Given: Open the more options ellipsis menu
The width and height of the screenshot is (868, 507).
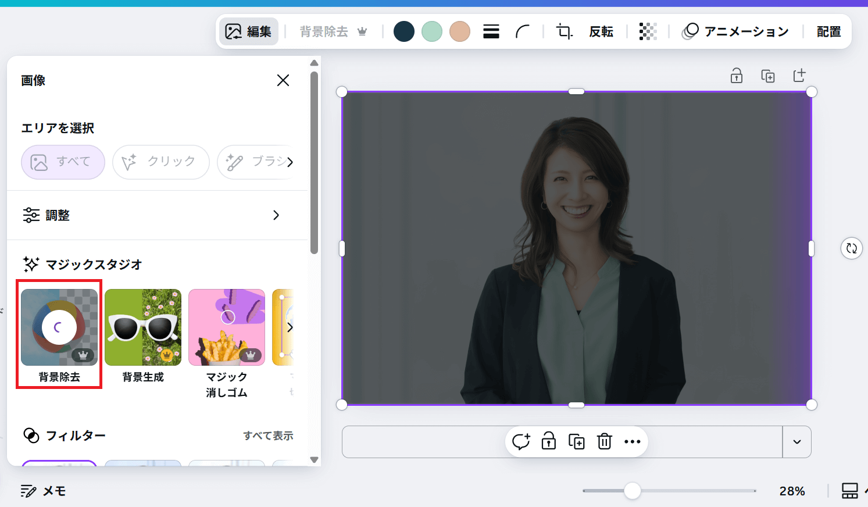Looking at the screenshot, I should click(x=632, y=442).
